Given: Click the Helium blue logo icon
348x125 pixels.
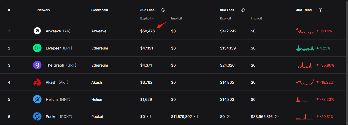Looking at the screenshot, I should pos(37,99).
